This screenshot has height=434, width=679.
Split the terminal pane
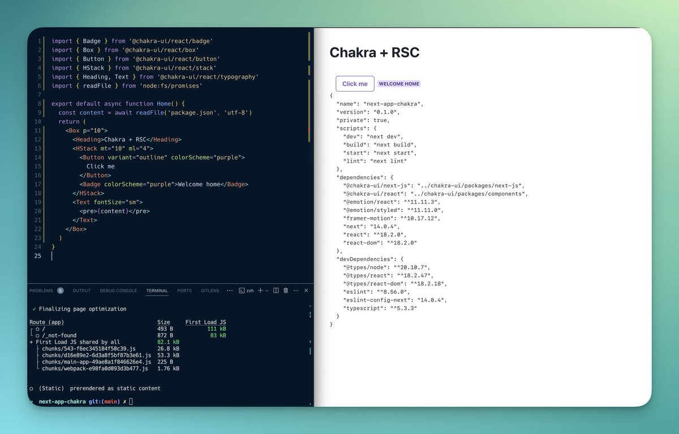point(276,290)
